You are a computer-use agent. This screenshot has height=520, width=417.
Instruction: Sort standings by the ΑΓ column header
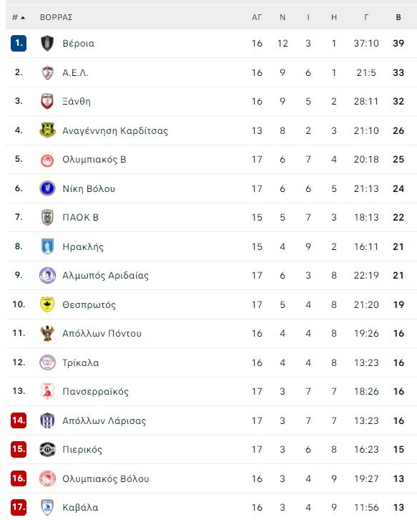257,17
